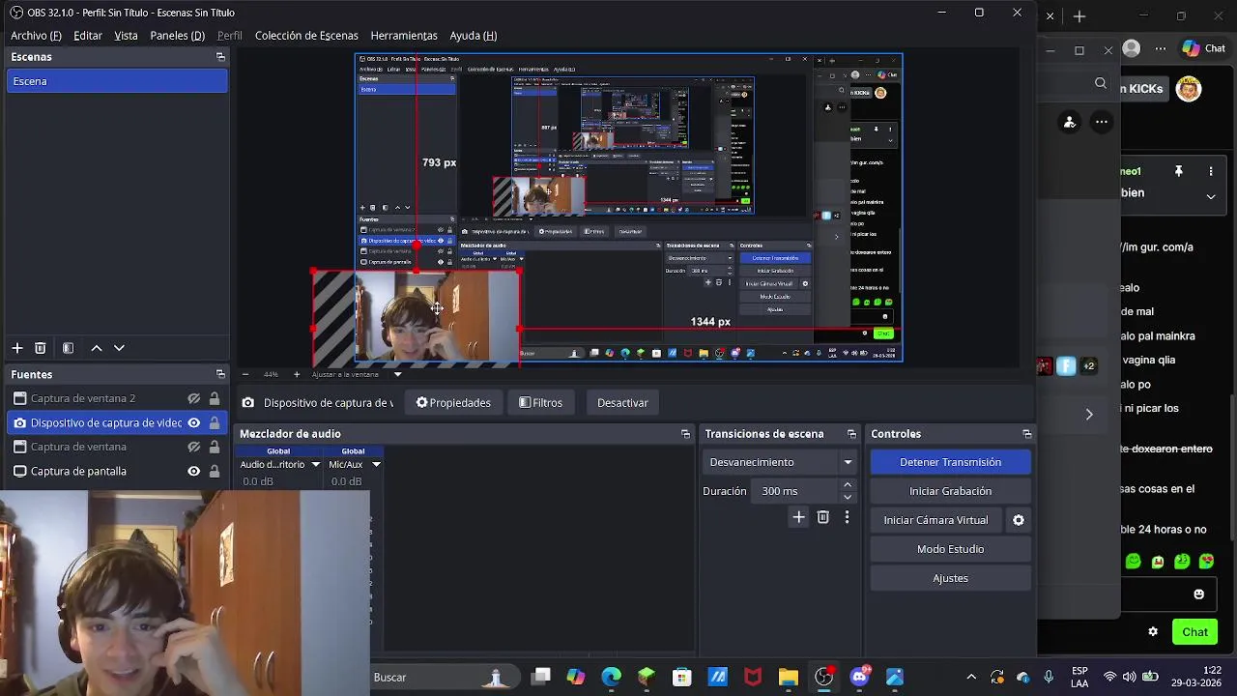Open McAfee from the taskbar

pos(753,678)
